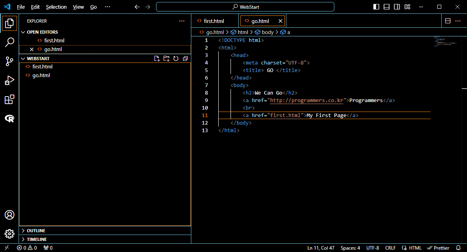This screenshot has height=252, width=467.
Task: Open first.html in WEBSTART folder
Action: point(105,66)
